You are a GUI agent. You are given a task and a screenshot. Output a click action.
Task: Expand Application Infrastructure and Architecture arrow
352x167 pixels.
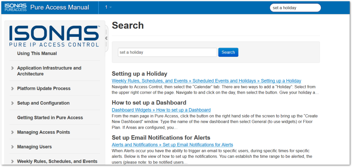coord(13,68)
